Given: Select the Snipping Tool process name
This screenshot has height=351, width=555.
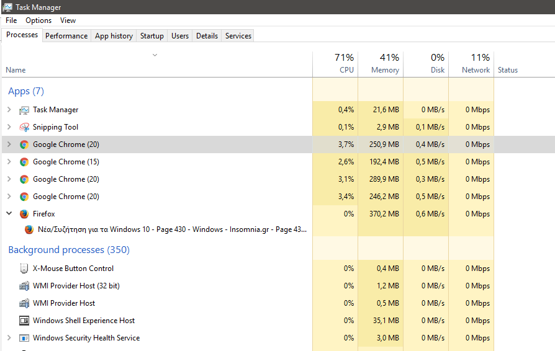Looking at the screenshot, I should click(56, 127).
